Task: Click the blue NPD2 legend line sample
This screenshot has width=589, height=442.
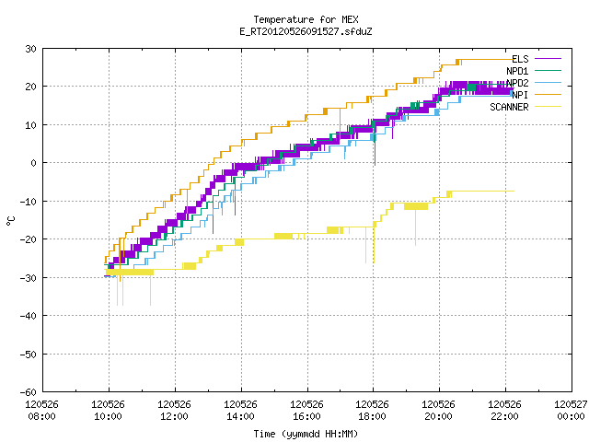Action: point(548,82)
